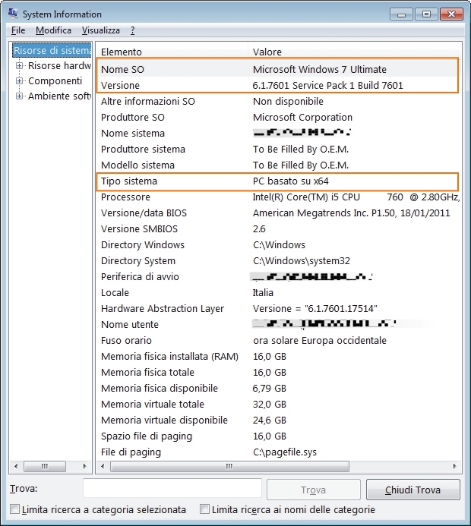The image size is (471, 526).
Task: Open the Modifica menu
Action: coord(53,30)
